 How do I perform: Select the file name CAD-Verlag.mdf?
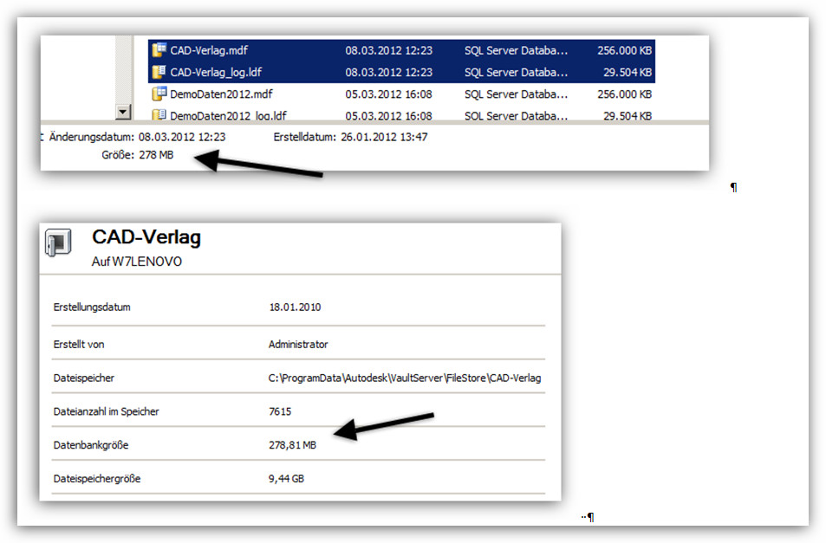(209, 50)
